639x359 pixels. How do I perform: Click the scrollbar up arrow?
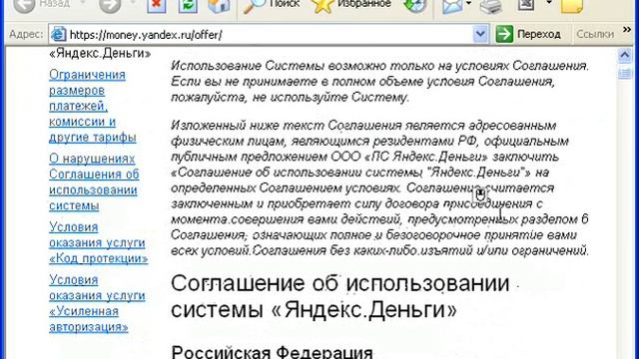[x=624, y=55]
